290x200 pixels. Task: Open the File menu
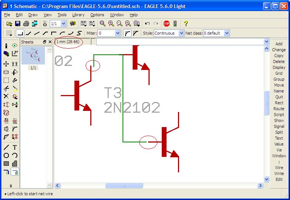pos(7,15)
